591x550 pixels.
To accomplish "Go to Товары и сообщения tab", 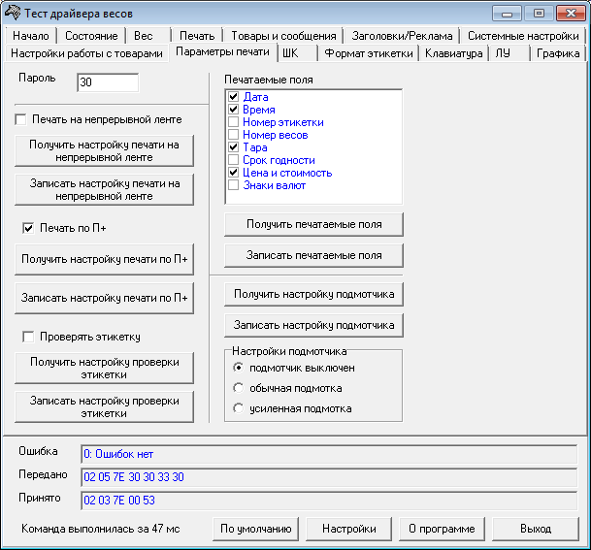I will coord(283,36).
